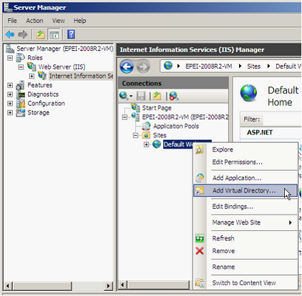The width and height of the screenshot is (302, 296).
Task: Collapse the EPEI-2008R2-VM server node in Connections
Action: coord(125,117)
